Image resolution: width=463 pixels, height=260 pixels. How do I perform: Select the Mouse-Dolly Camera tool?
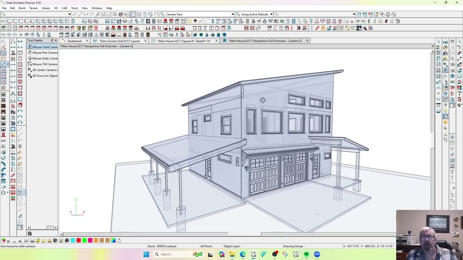[x=43, y=58]
